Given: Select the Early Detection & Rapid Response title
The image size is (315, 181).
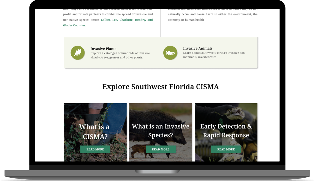Looking at the screenshot, I should (226, 131).
